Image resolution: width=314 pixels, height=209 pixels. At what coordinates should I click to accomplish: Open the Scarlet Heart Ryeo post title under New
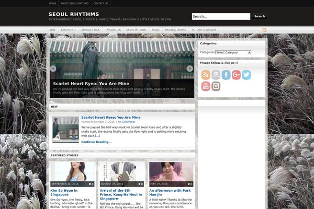pos(111,118)
